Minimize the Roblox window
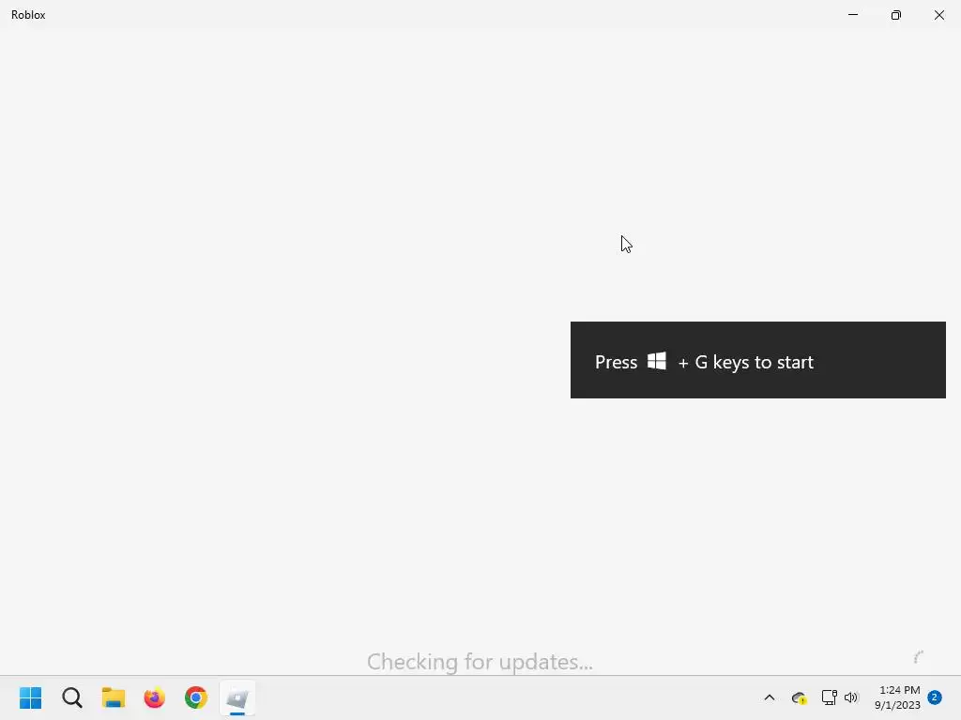The width and height of the screenshot is (961, 720). pyautogui.click(x=852, y=15)
